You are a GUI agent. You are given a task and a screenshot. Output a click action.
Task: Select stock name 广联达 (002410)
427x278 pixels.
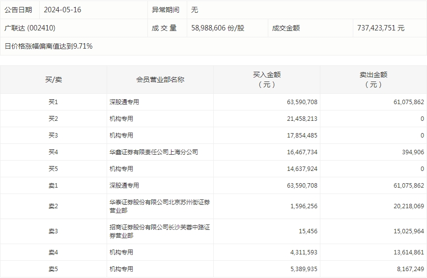tap(30, 28)
